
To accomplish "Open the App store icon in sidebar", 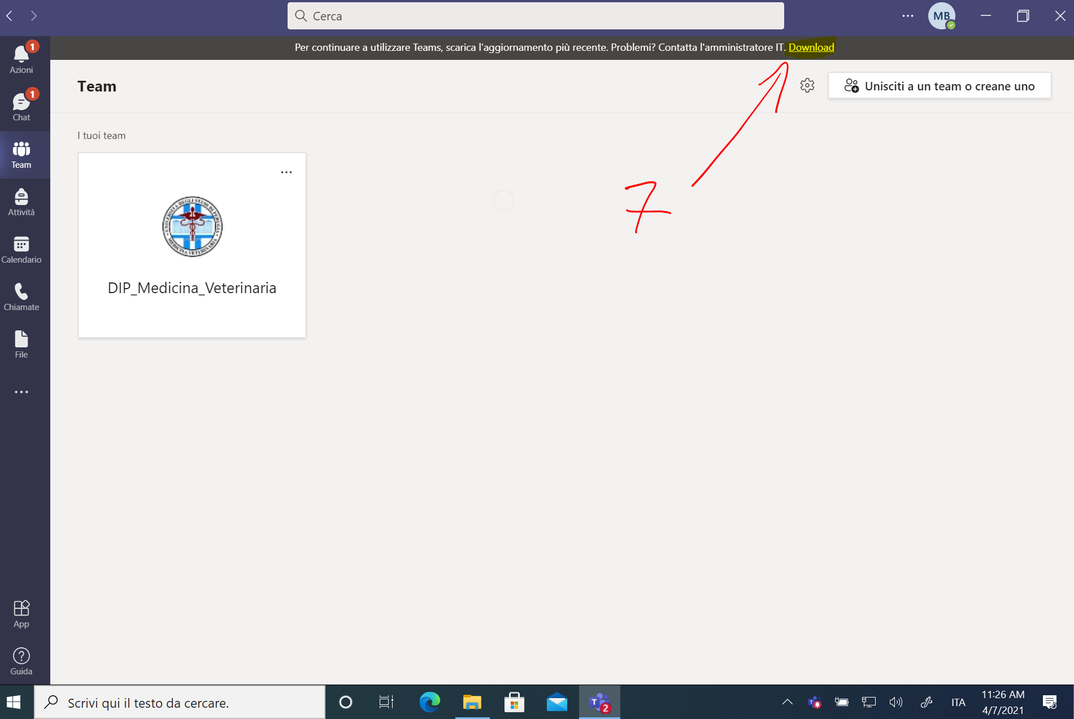I will [x=21, y=613].
